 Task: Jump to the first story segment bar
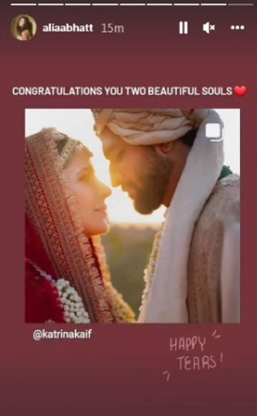[x=24, y=4]
